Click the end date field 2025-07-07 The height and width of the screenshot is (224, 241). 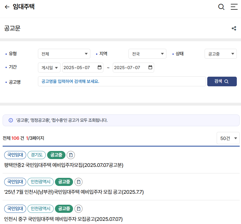click(x=133, y=68)
